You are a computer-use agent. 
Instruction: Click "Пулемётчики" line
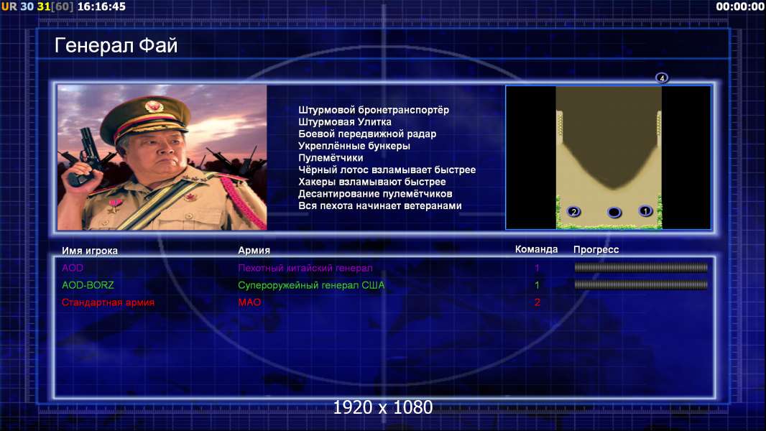tap(331, 157)
